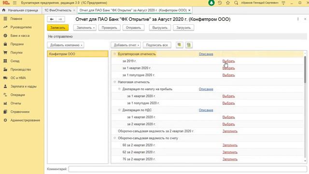This screenshot has width=309, height=174.
Task: Switch to Начальная страница tab
Action: click(x=20, y=10)
